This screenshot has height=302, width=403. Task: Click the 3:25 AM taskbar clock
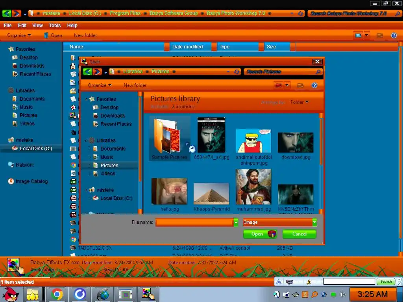[372, 294]
